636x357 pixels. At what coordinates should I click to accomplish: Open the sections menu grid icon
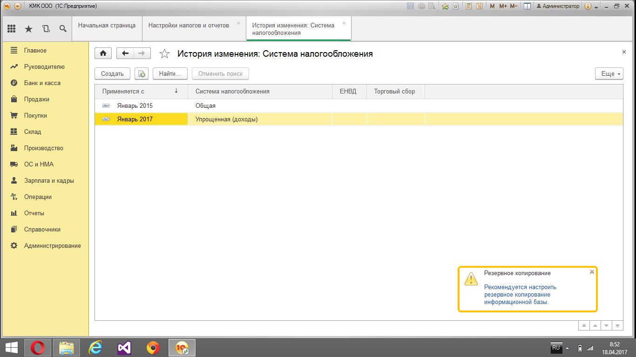coord(12,29)
